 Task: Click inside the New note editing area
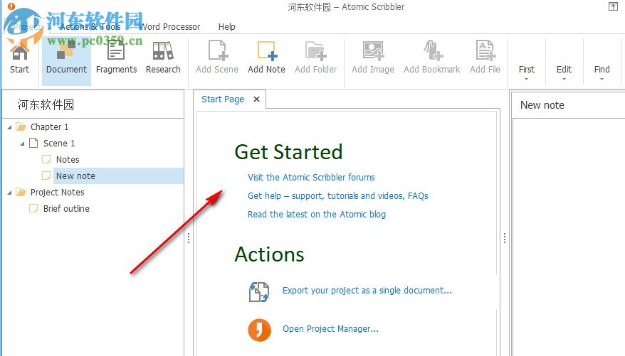coord(569,237)
